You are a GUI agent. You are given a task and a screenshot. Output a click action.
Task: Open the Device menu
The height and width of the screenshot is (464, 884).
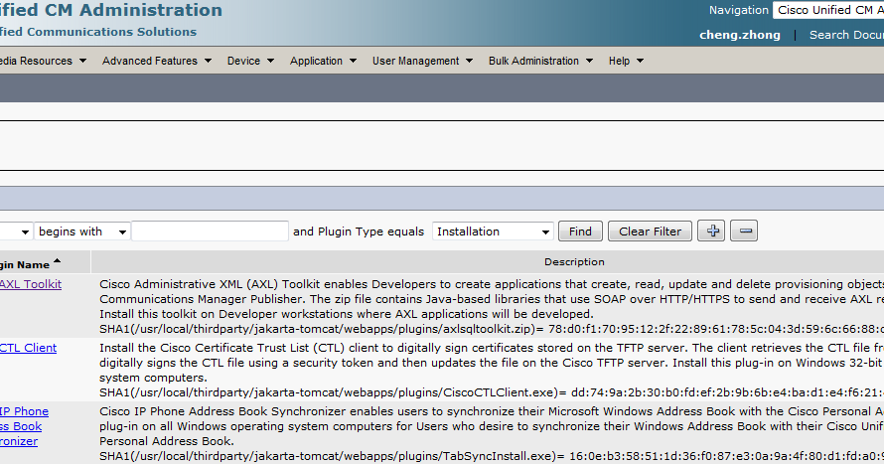coord(250,61)
